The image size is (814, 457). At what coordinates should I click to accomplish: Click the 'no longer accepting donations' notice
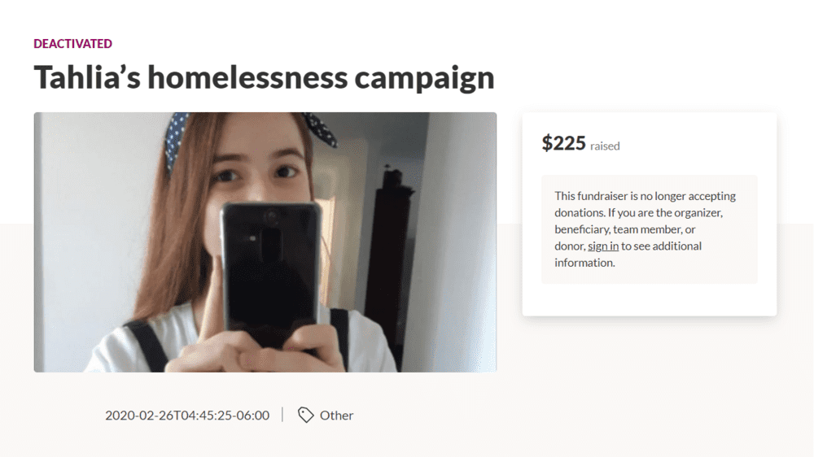click(x=650, y=229)
